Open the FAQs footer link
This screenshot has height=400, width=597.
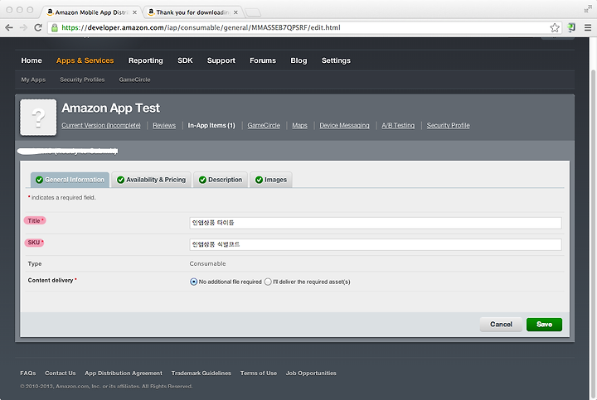[x=28, y=373]
